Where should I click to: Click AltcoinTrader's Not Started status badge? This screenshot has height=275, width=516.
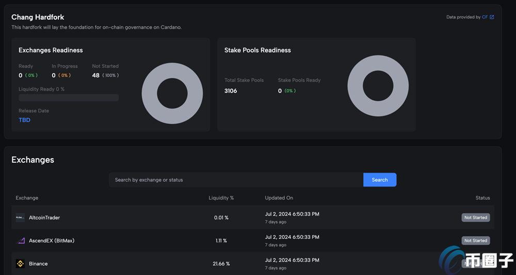[x=475, y=218]
